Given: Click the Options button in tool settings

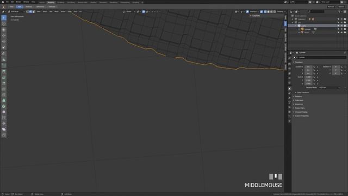Looking at the screenshot, I should point(342,7).
